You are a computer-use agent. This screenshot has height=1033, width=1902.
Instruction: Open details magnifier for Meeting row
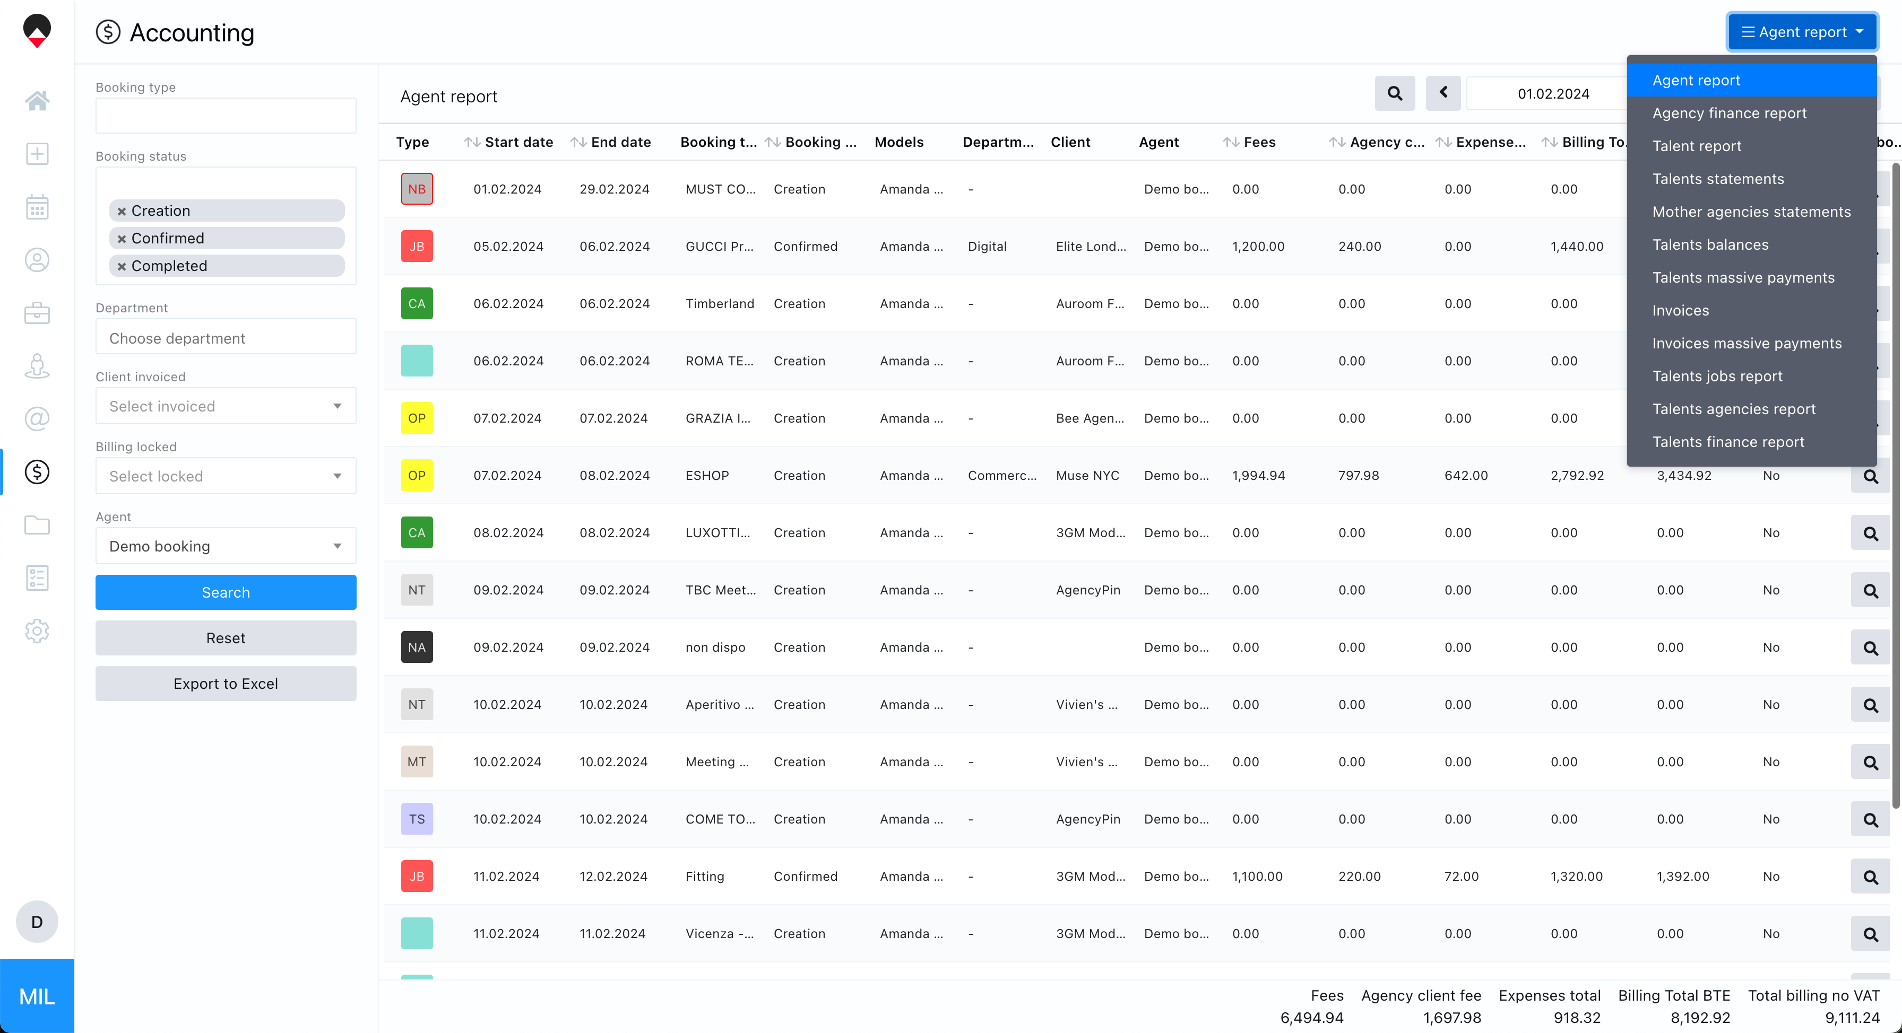click(1870, 762)
